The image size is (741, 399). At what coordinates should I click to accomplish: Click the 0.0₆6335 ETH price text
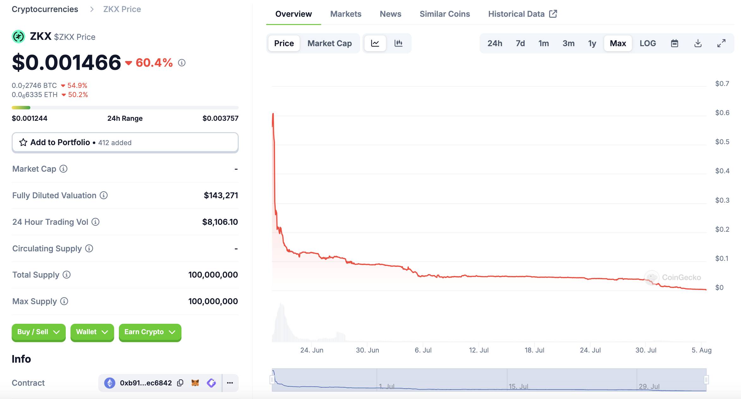click(34, 95)
